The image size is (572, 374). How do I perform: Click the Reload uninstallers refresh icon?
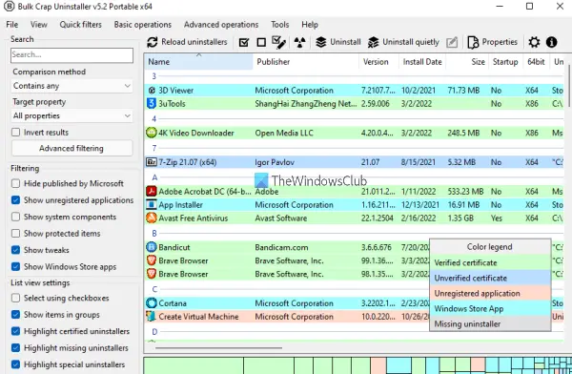pyautogui.click(x=153, y=42)
